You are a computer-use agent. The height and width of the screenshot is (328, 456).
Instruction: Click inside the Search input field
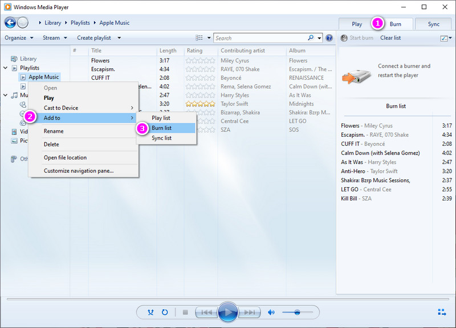(261, 38)
